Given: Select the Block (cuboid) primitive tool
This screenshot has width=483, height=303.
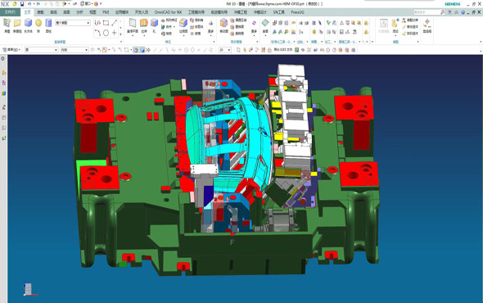Looking at the screenshot, I should pos(28,23).
